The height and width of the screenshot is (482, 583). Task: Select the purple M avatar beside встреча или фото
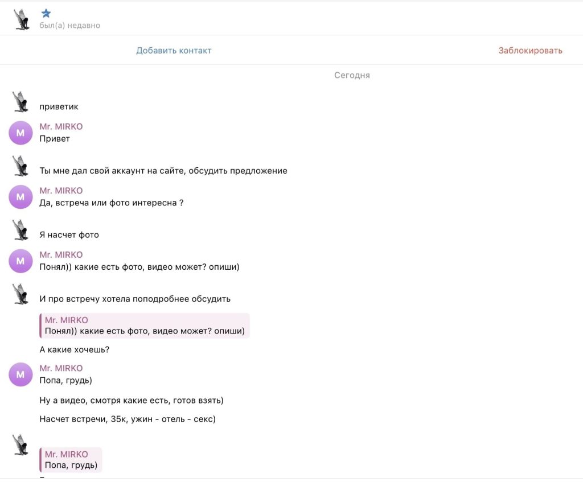click(x=21, y=197)
